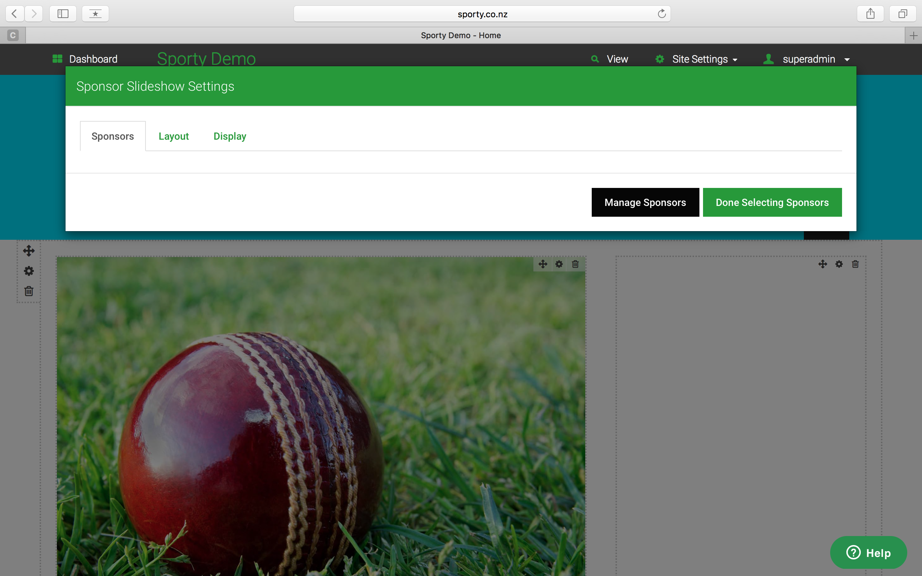
Task: Delete the row with left trash icon
Action: point(28,291)
